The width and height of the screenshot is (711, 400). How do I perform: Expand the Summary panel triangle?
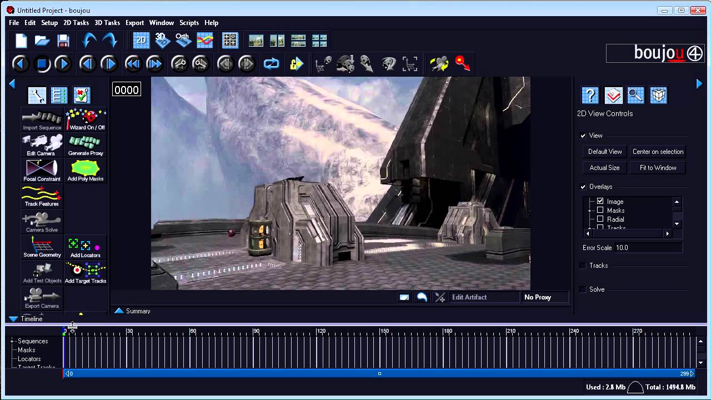[119, 311]
